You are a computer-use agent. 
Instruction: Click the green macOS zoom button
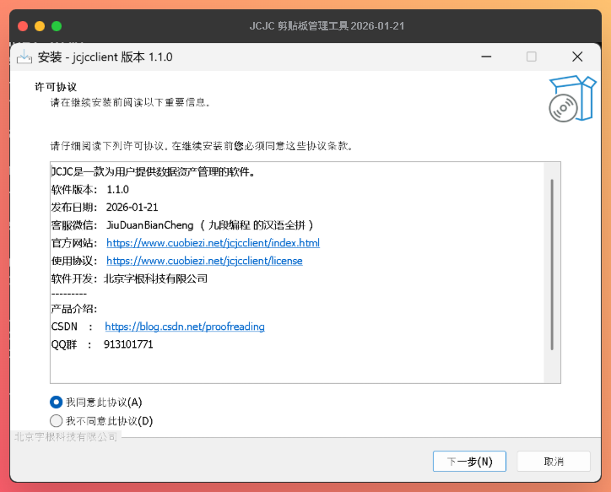pyautogui.click(x=57, y=26)
